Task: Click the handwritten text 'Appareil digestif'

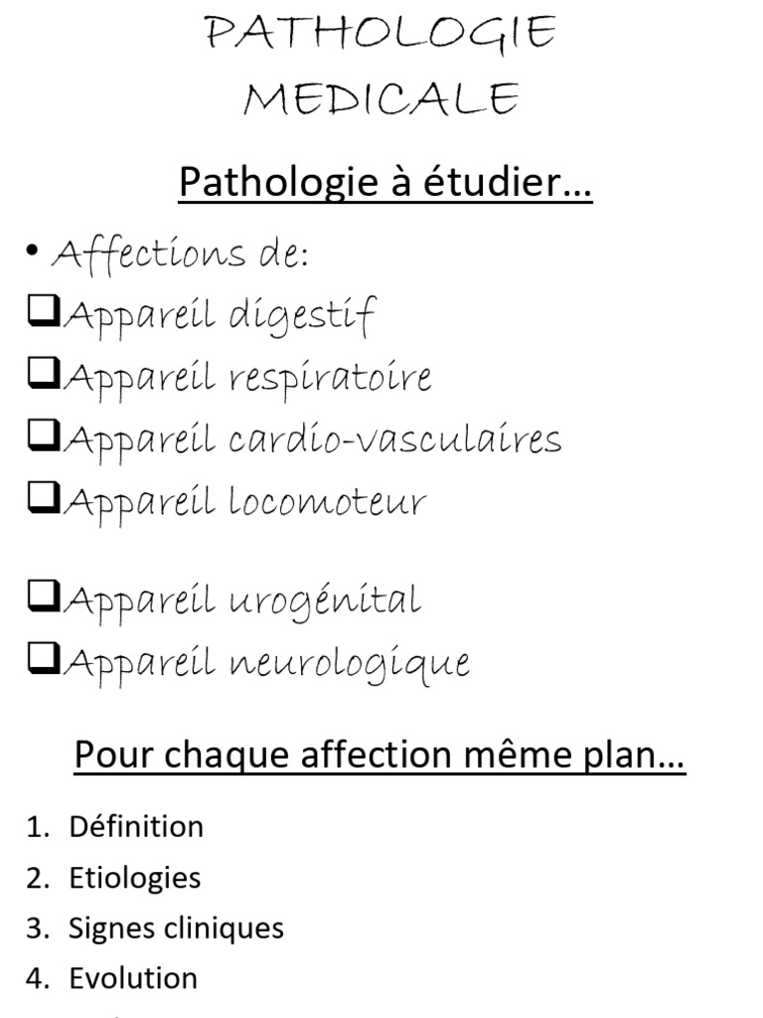Action: 220,316
